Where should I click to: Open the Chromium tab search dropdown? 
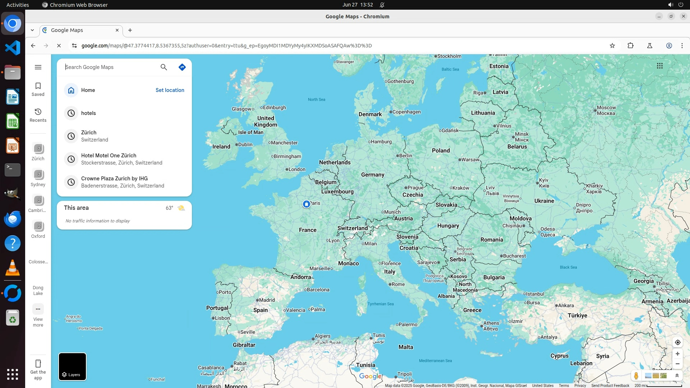coord(32,30)
